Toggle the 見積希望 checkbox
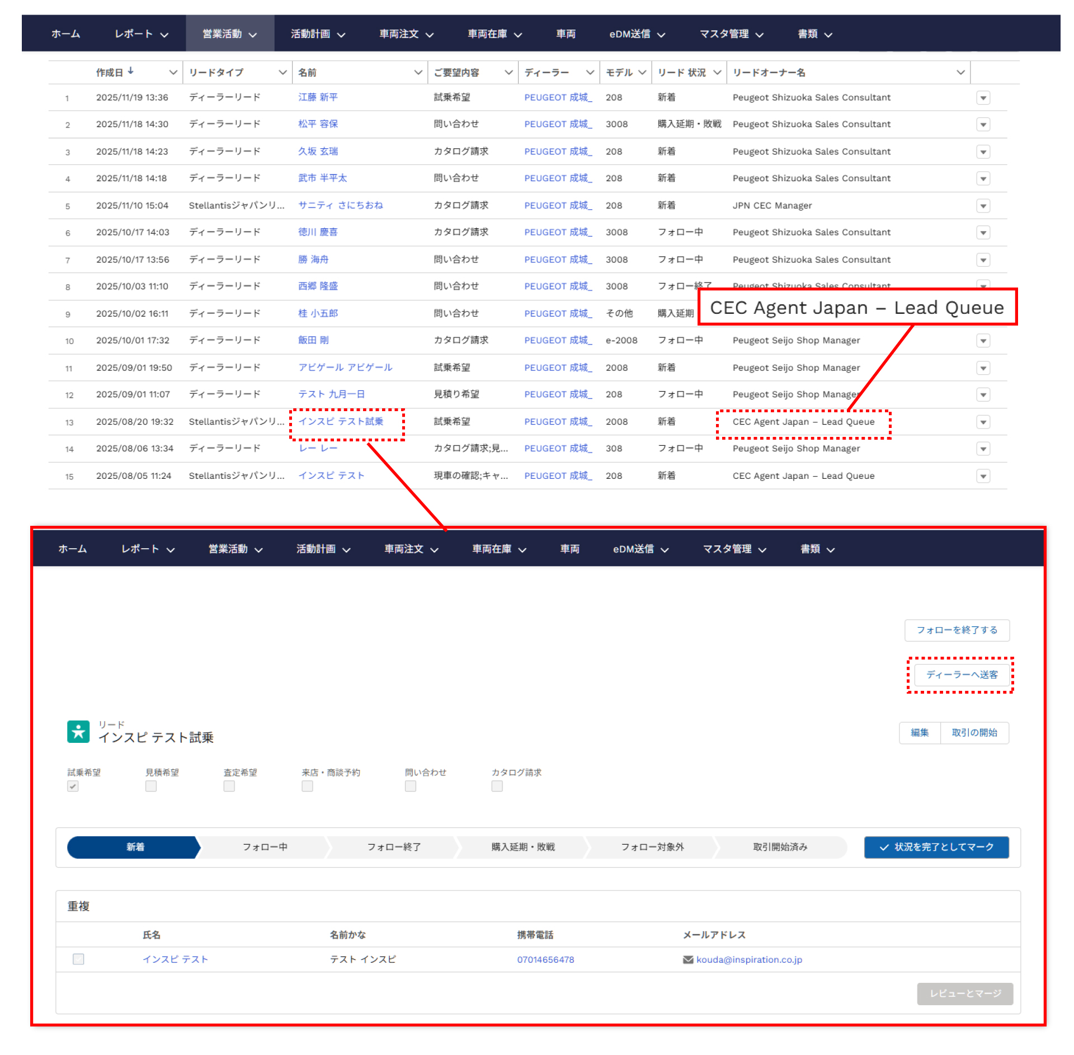This screenshot has height=1055, width=1074. tap(150, 786)
